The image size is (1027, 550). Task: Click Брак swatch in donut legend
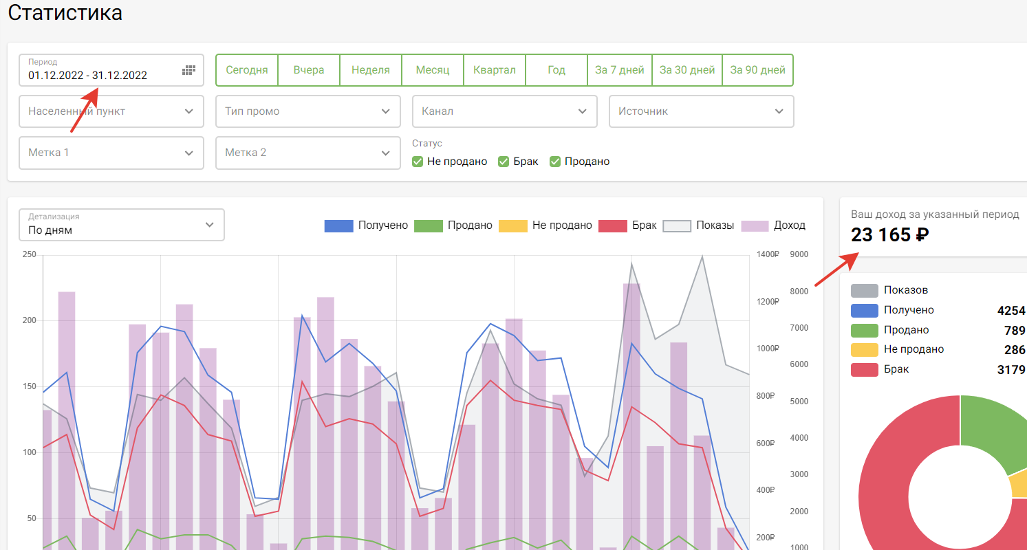click(x=865, y=369)
